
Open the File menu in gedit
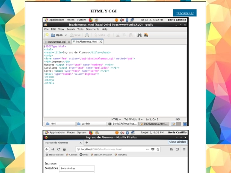(x=46, y=29)
